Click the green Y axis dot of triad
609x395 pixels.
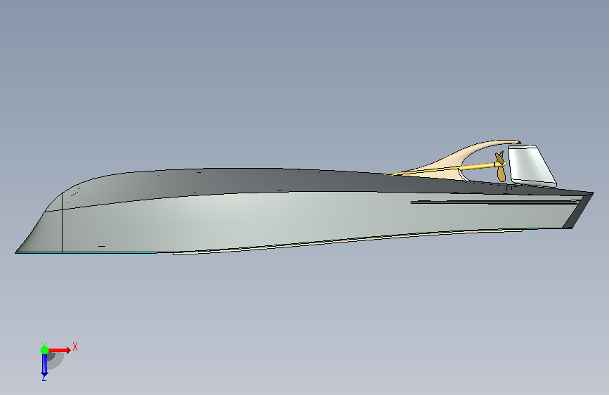point(44,350)
